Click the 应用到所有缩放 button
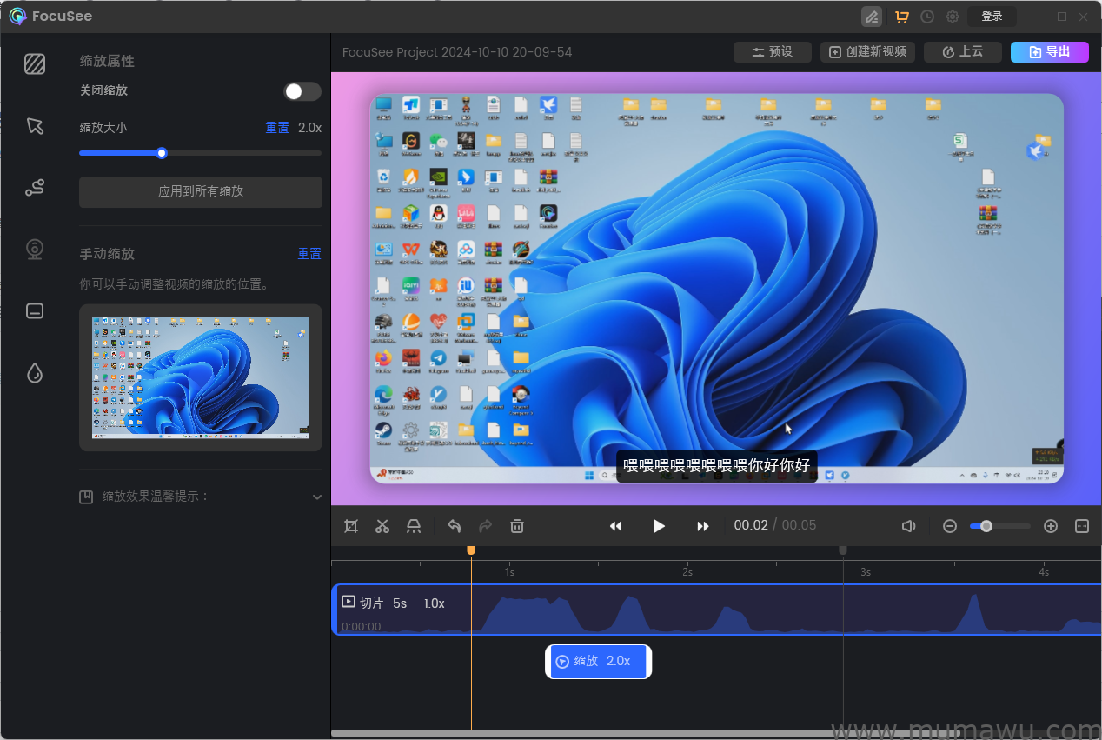The height and width of the screenshot is (740, 1102). click(x=200, y=192)
